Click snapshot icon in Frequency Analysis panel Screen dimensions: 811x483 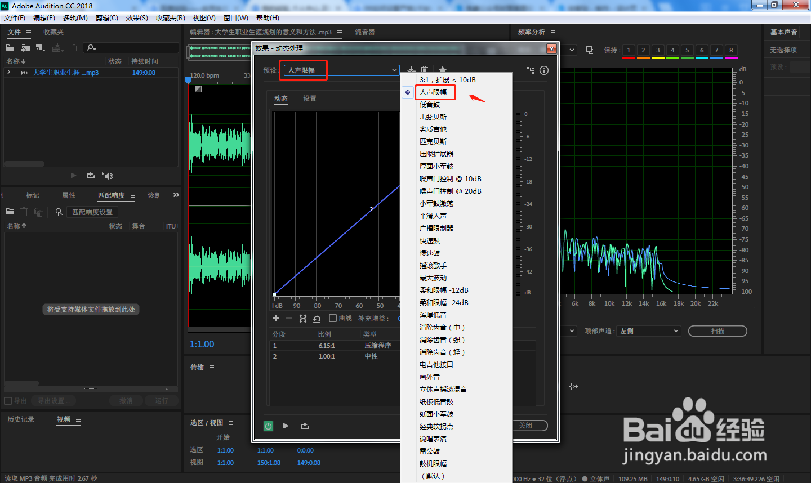pyautogui.click(x=590, y=50)
